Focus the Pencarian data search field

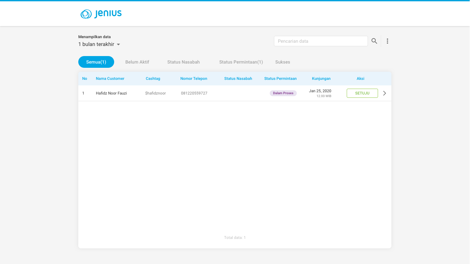(321, 41)
